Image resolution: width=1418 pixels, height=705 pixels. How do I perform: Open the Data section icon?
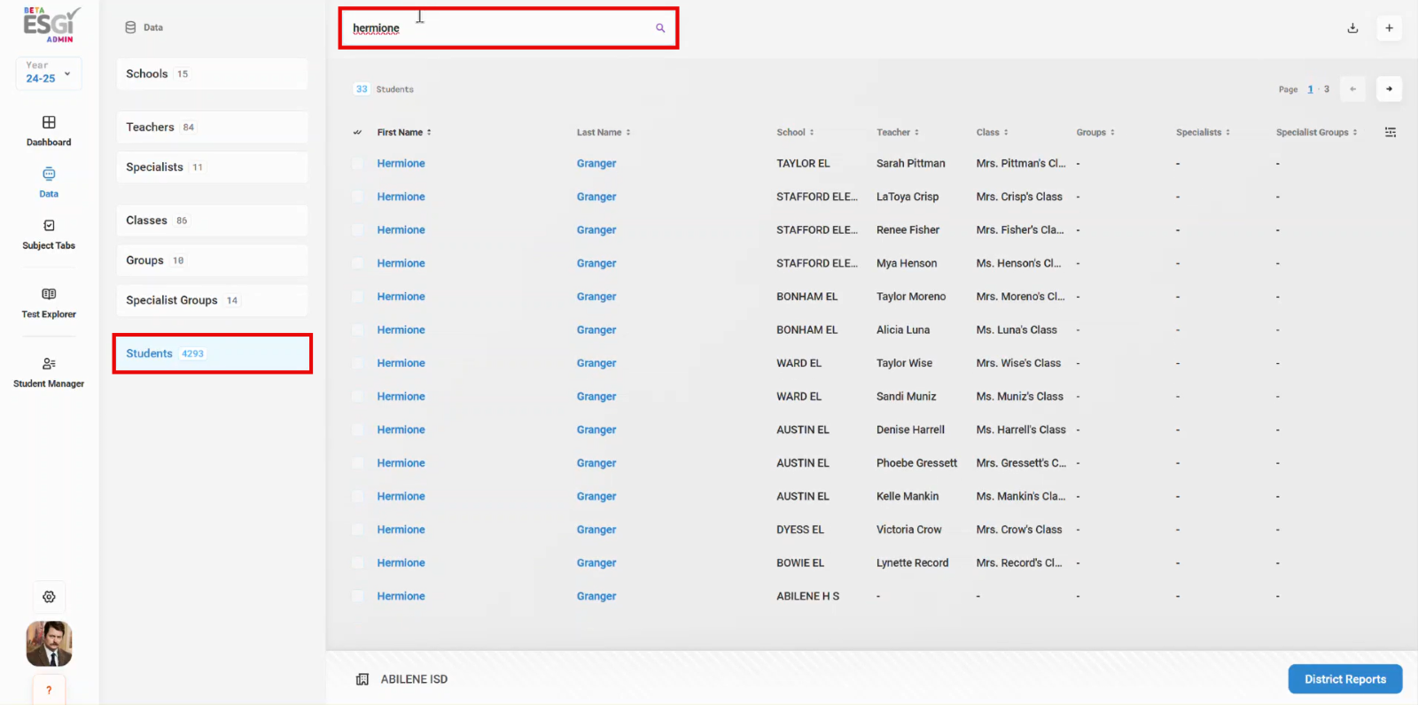tap(49, 174)
